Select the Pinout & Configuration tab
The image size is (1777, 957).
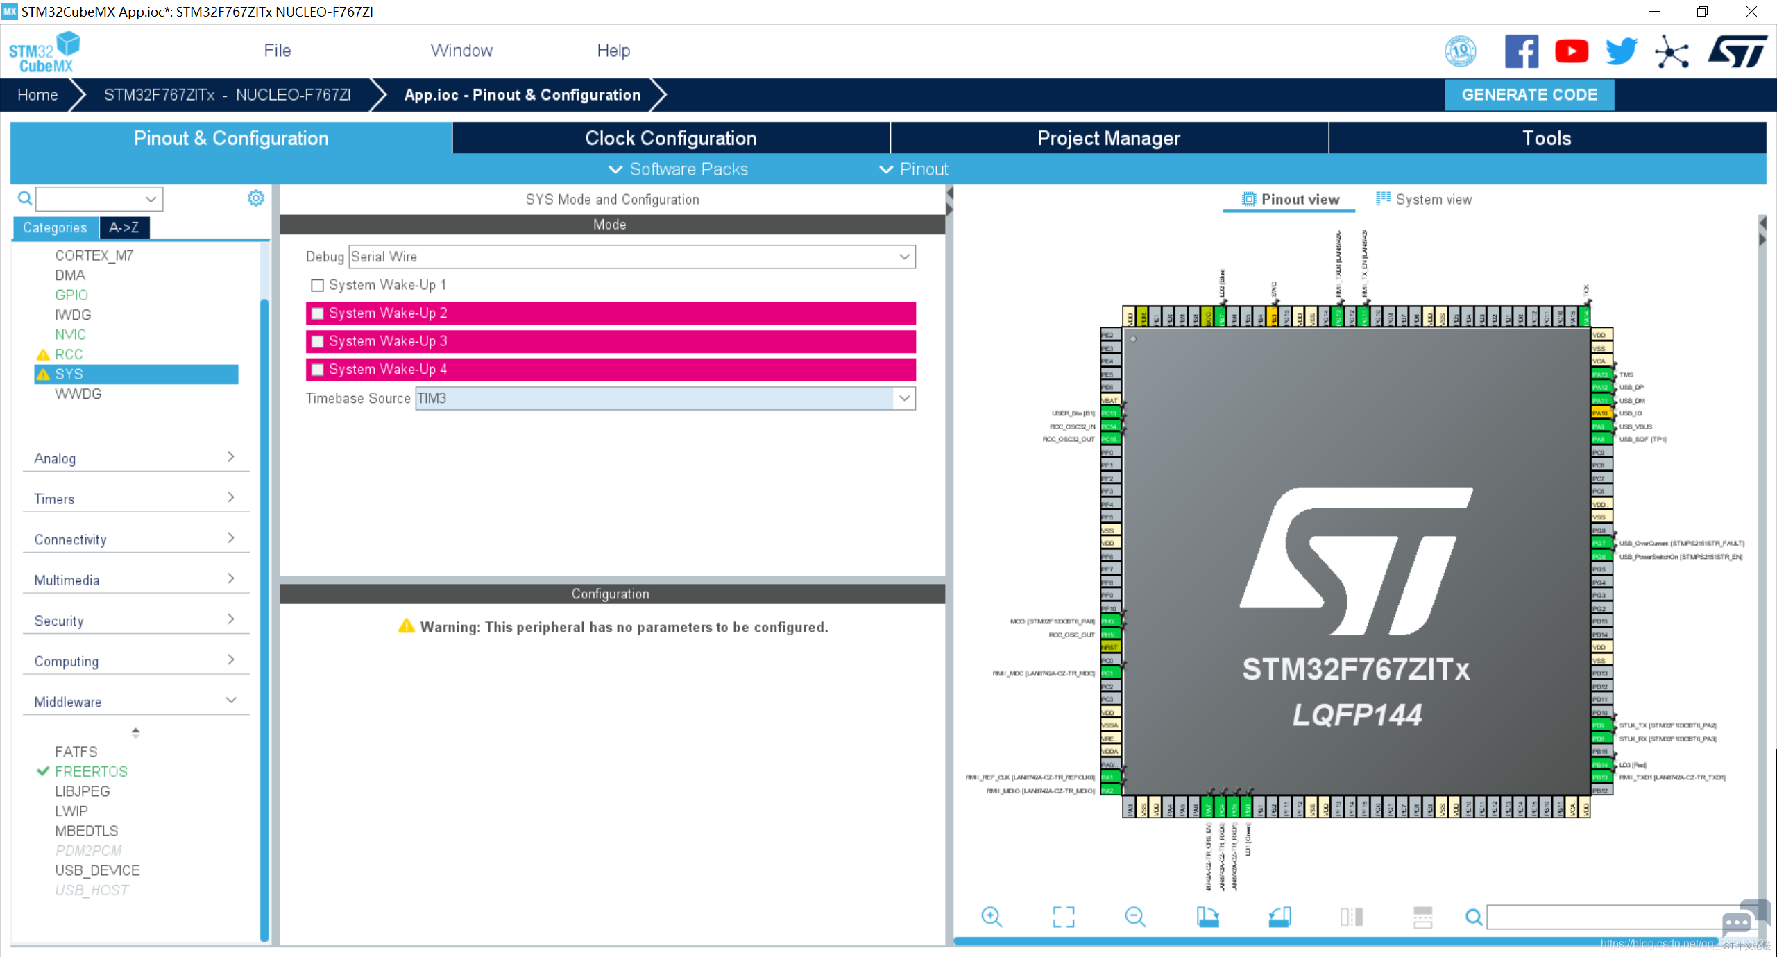(231, 138)
